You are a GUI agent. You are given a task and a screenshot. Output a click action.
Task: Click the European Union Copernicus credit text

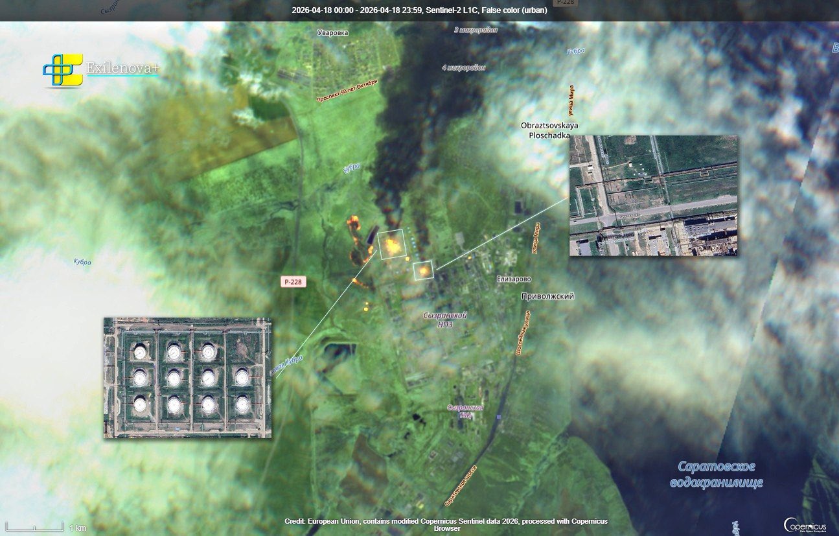tap(446, 524)
